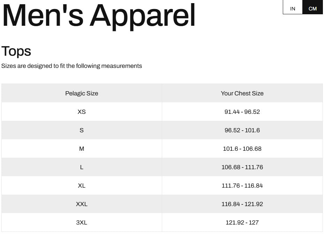Select the M size row label
325x235 pixels.
pyautogui.click(x=82, y=149)
